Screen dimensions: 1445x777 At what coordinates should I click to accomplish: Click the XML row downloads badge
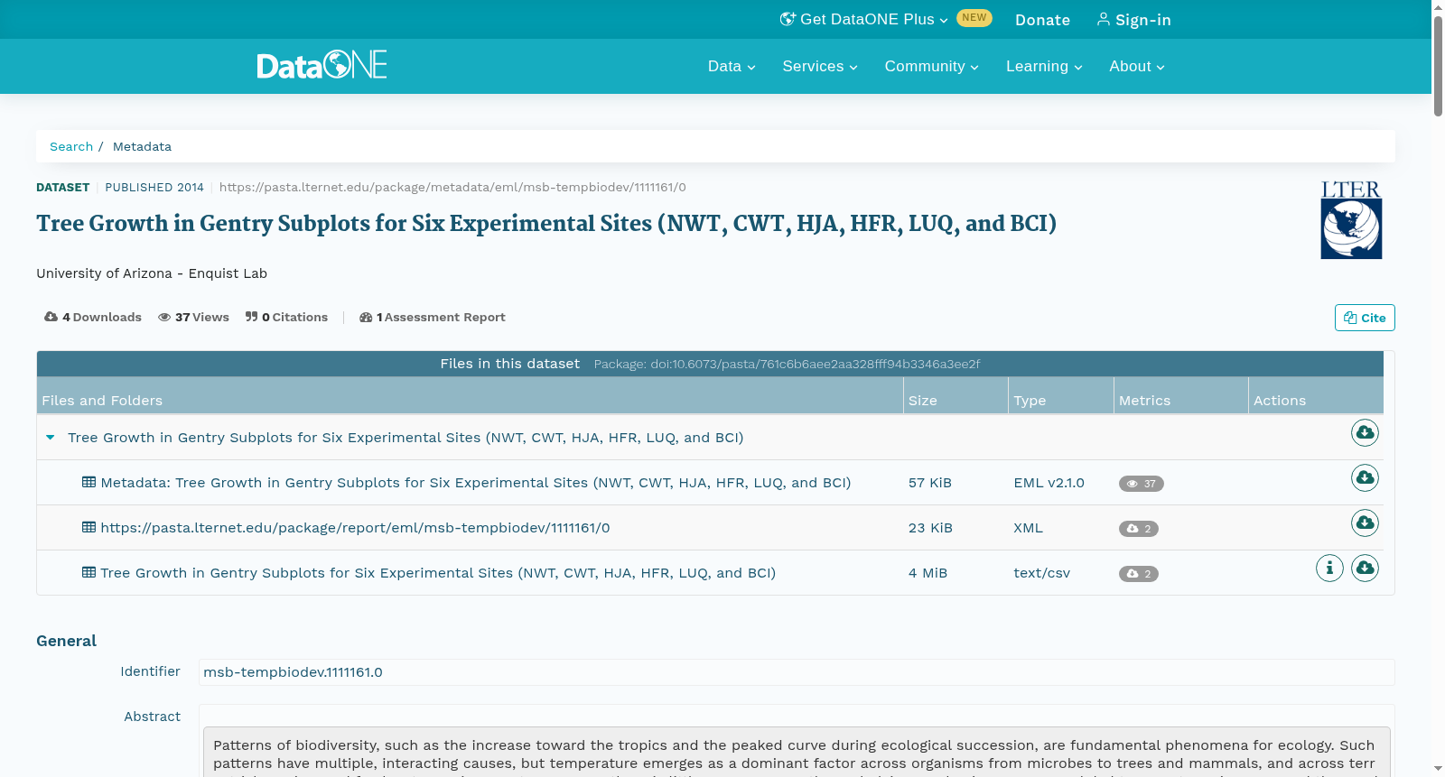pyautogui.click(x=1139, y=529)
